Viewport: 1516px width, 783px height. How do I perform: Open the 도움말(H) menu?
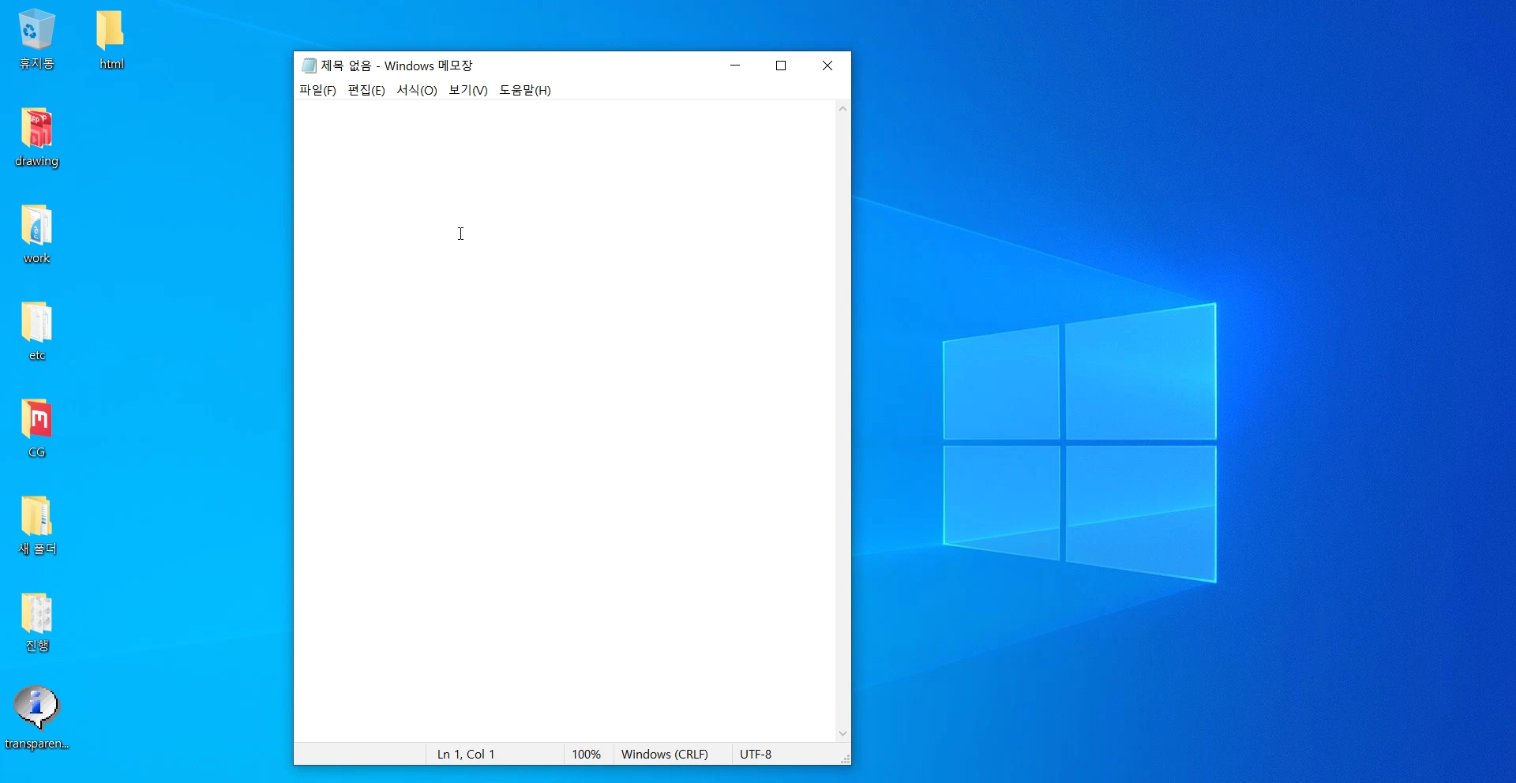point(525,90)
